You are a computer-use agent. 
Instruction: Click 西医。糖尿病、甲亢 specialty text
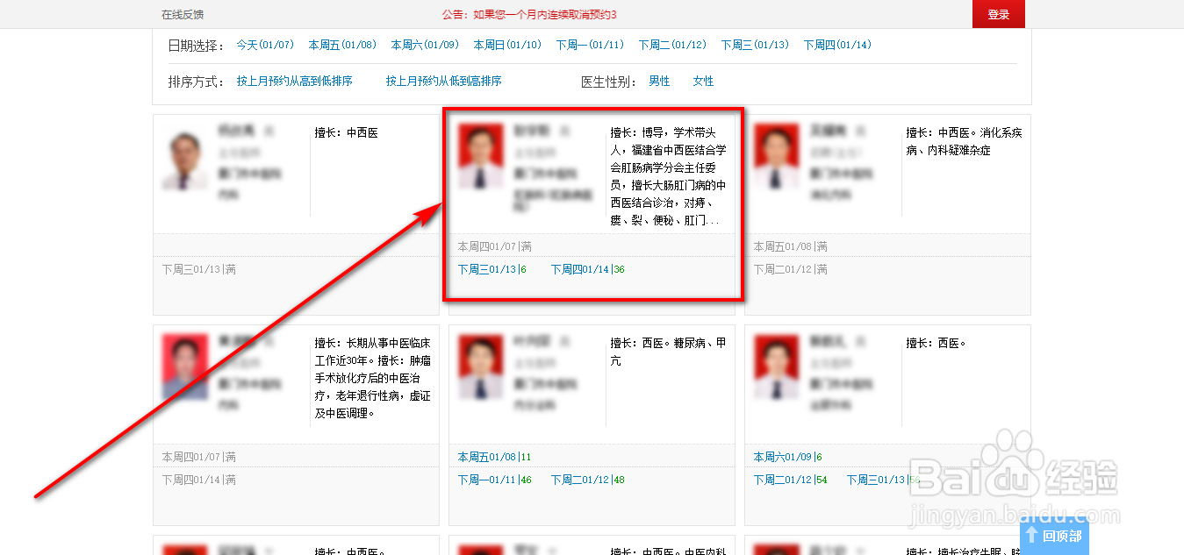(669, 352)
